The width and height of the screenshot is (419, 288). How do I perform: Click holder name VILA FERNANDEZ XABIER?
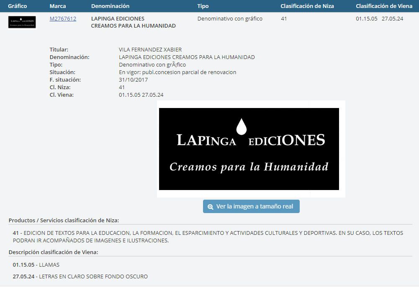pos(150,50)
